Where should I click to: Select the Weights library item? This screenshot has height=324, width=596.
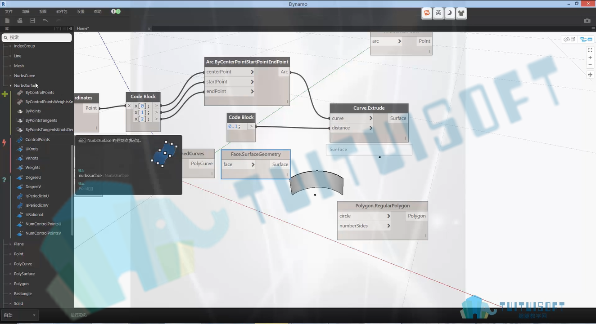point(33,168)
